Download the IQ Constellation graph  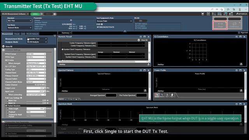point(241,64)
